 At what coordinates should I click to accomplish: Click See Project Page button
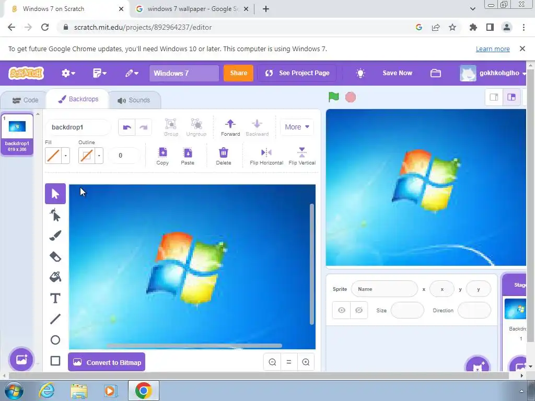297,73
